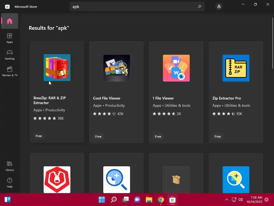Click the 38K star rating on BreeZip

(49, 118)
